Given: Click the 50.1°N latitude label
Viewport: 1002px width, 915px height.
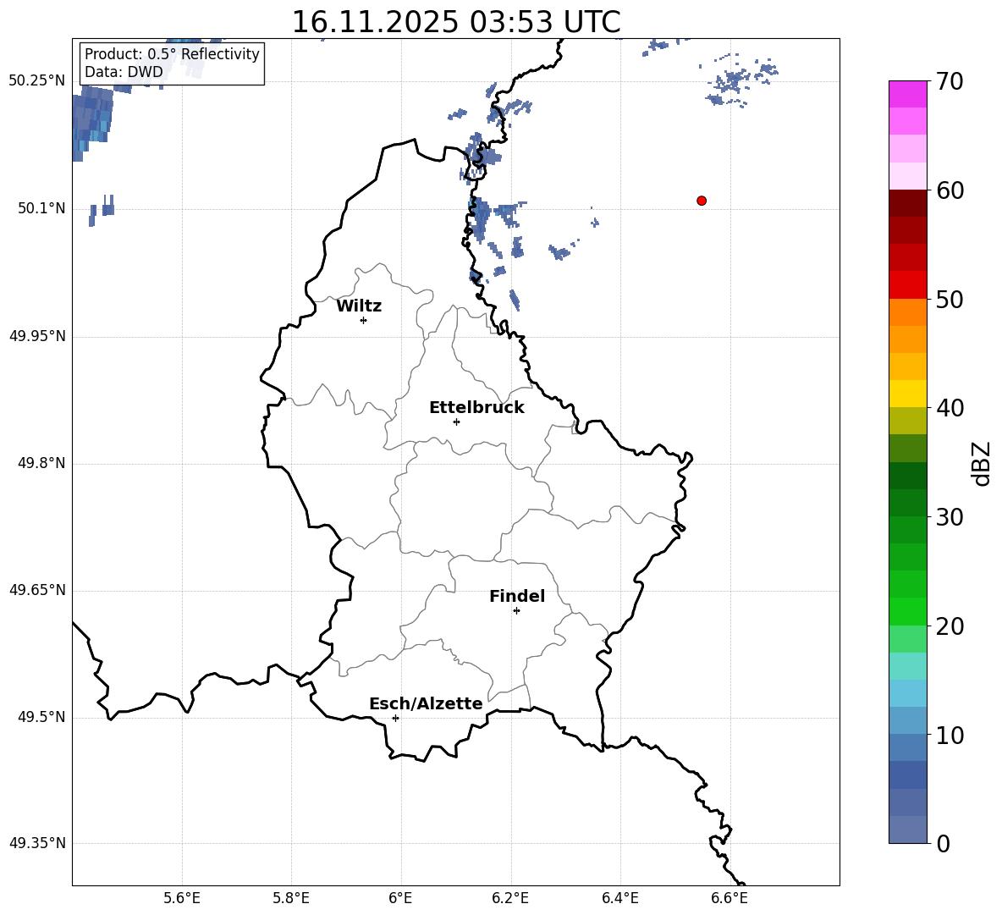Looking at the screenshot, I should click(41, 208).
